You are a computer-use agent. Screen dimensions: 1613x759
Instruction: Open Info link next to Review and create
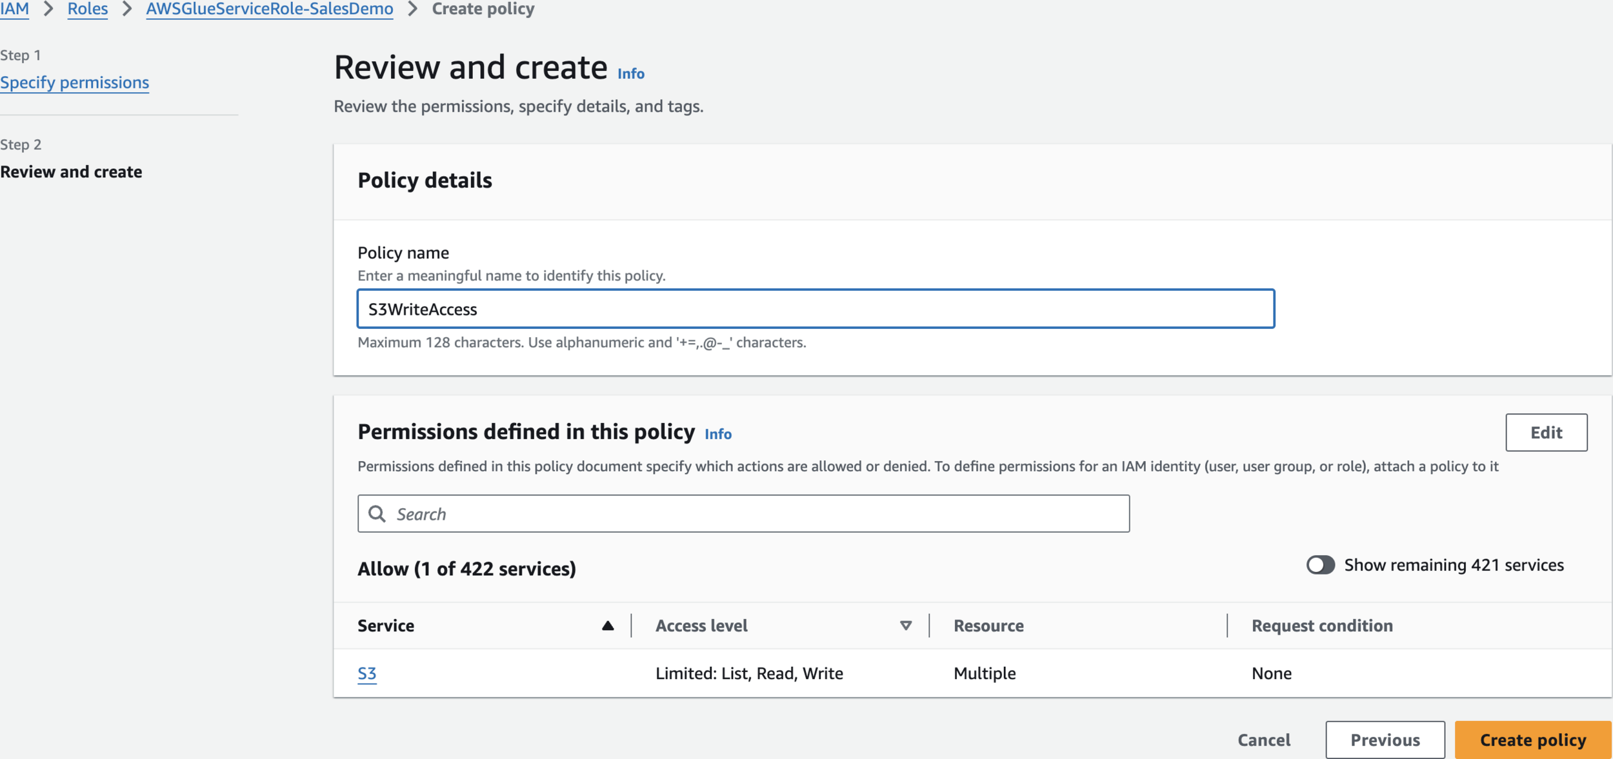(x=630, y=74)
